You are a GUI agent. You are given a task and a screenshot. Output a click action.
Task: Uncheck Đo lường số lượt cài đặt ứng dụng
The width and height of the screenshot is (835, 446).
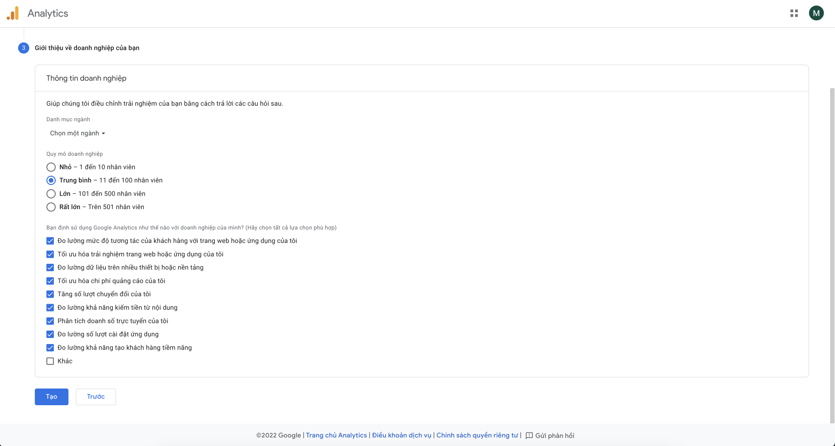click(x=50, y=334)
